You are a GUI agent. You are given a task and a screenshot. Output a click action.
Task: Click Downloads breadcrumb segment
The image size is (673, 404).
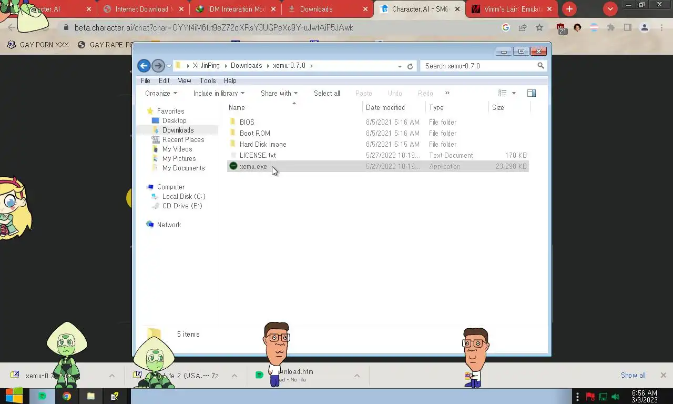click(x=246, y=66)
